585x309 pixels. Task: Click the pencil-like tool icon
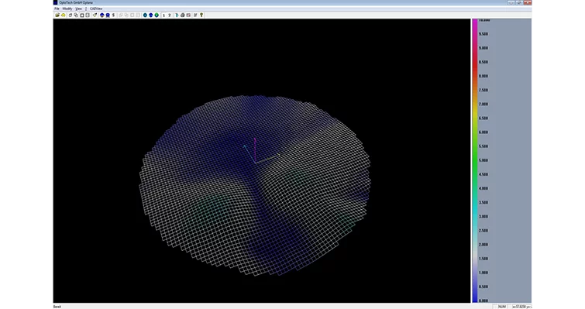point(95,15)
